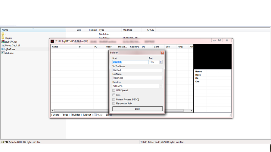This screenshot has width=271, height=152.
Task: Sort archive list by Name column header
Action: pos(33,30)
